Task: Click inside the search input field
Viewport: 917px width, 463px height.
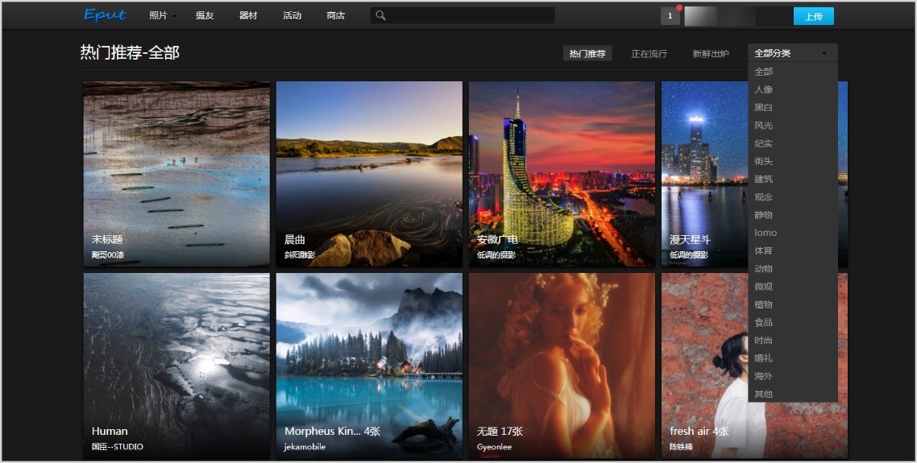Action: click(463, 16)
